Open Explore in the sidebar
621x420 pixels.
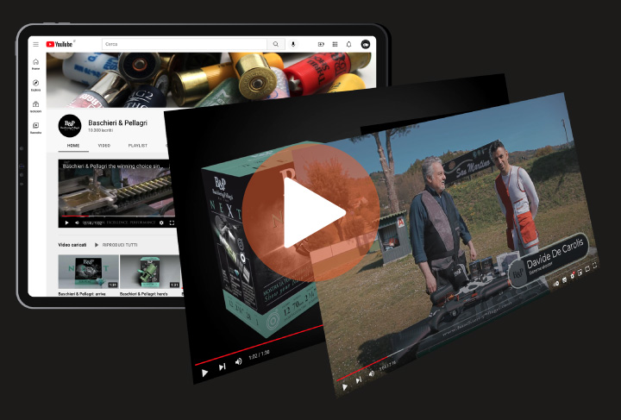pos(35,85)
